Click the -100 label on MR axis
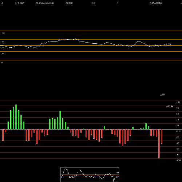This screenshot has height=182, width=182. (x=178, y=161)
